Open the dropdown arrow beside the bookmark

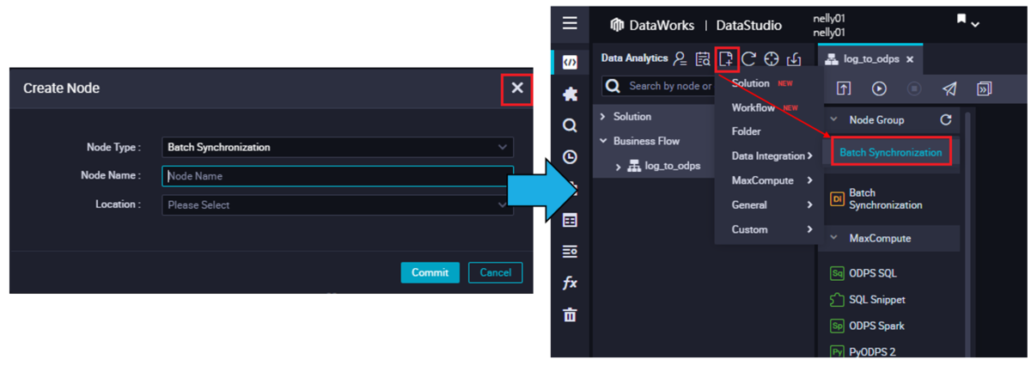(975, 25)
